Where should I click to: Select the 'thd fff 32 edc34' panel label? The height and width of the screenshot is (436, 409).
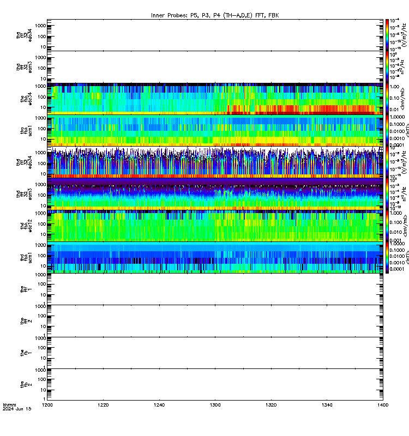click(24, 162)
